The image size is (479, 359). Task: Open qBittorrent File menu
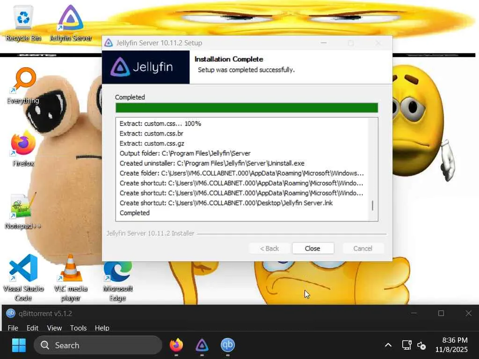13,328
